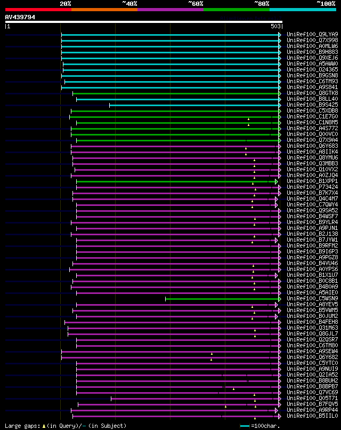Select the UniRef100_B9S425 hit name

click(312, 105)
